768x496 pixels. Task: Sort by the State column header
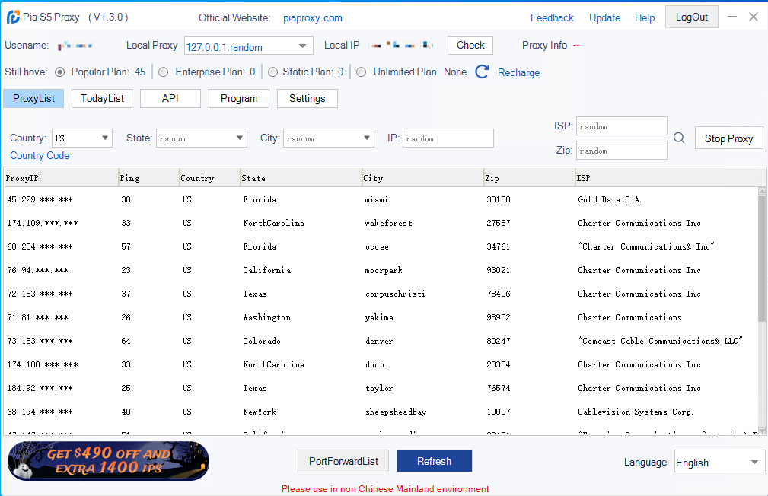(301, 178)
